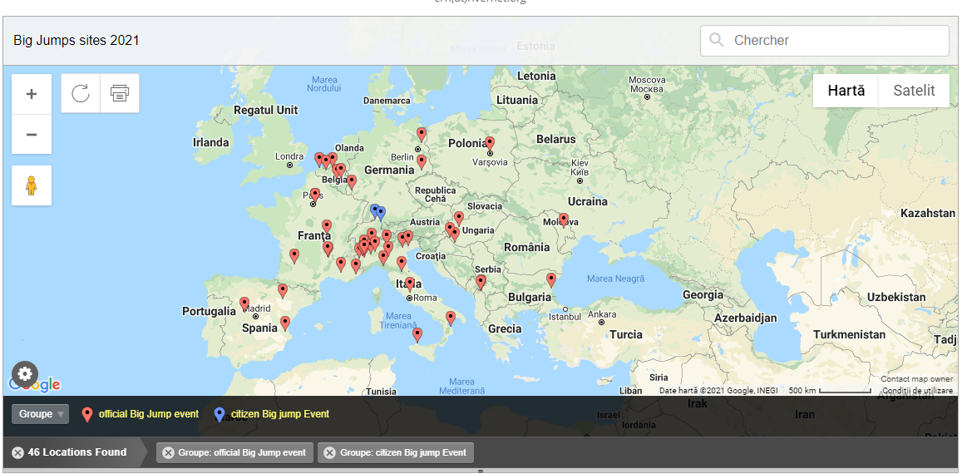
Task: Click the red marker on the Bulgaria coast
Action: (551, 280)
